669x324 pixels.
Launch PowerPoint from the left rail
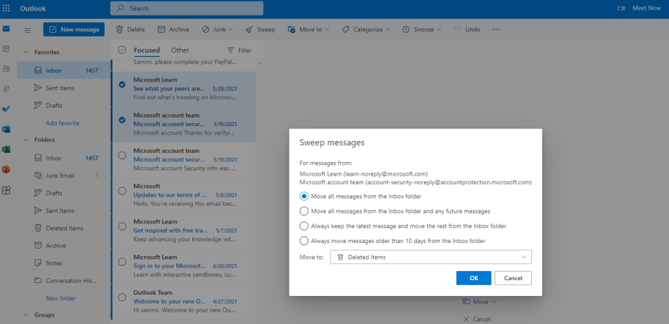point(6,169)
